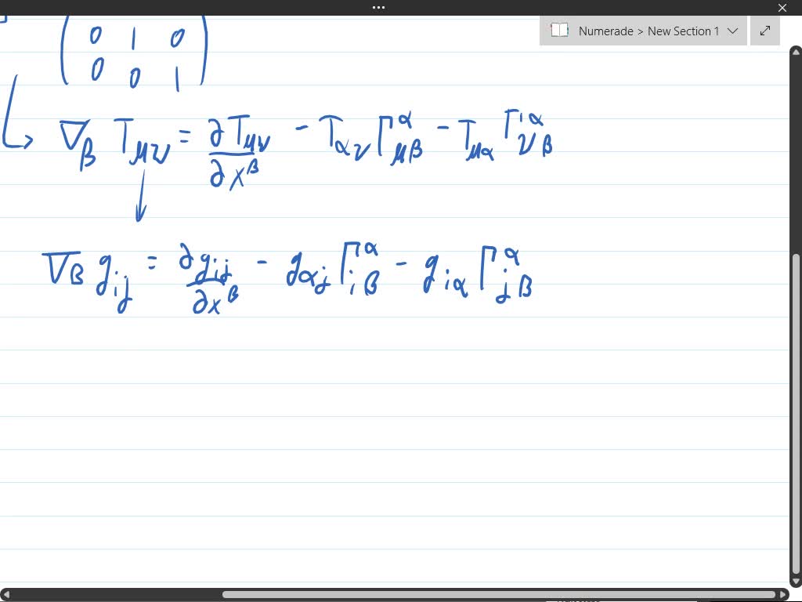Toggle the section view via the breadcrumb bar
Screen dimensions: 802x602
click(642, 31)
